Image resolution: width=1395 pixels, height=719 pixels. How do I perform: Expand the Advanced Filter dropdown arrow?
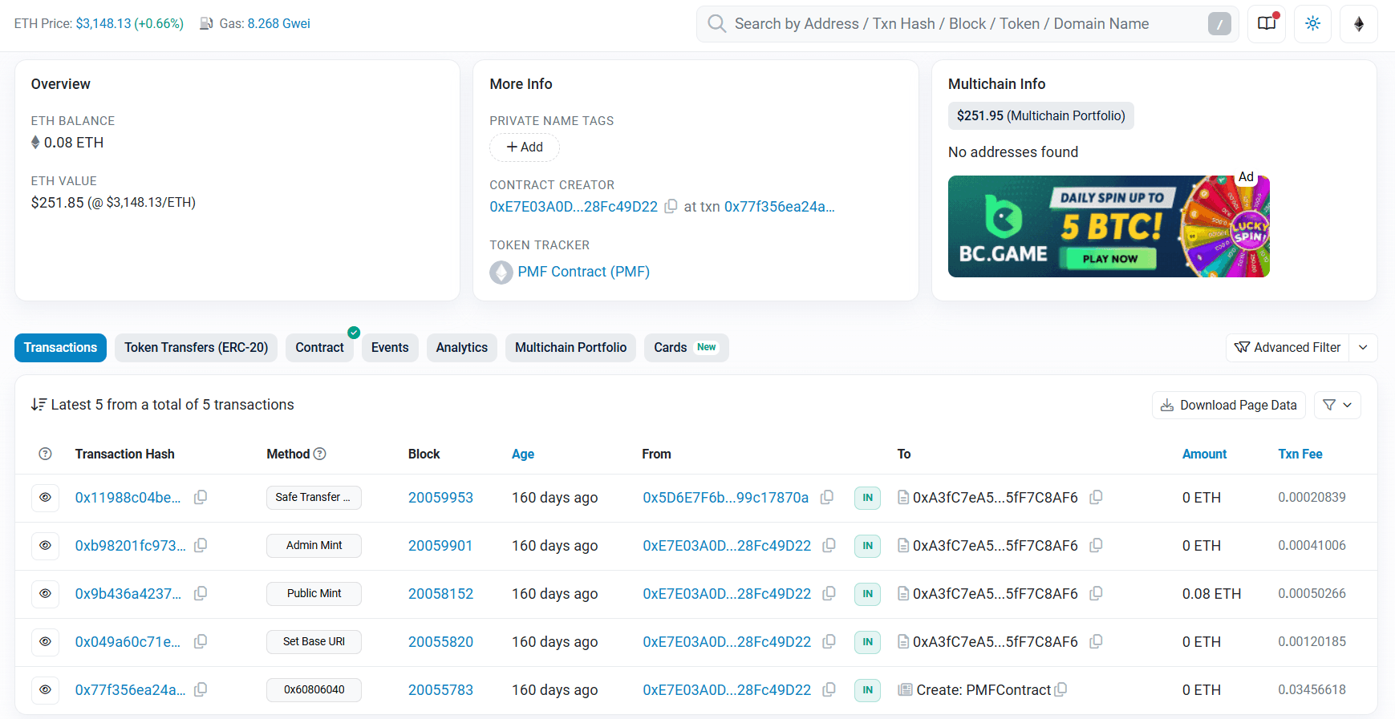[x=1363, y=348]
